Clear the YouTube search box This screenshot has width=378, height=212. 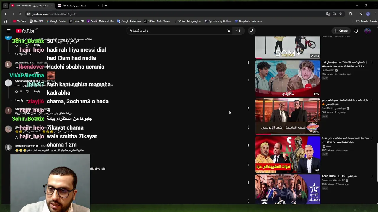point(229,31)
